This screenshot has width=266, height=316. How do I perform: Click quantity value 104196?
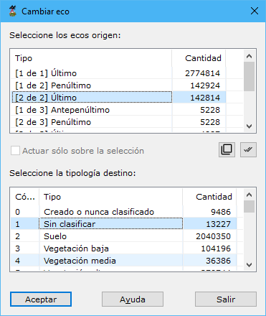216,248
